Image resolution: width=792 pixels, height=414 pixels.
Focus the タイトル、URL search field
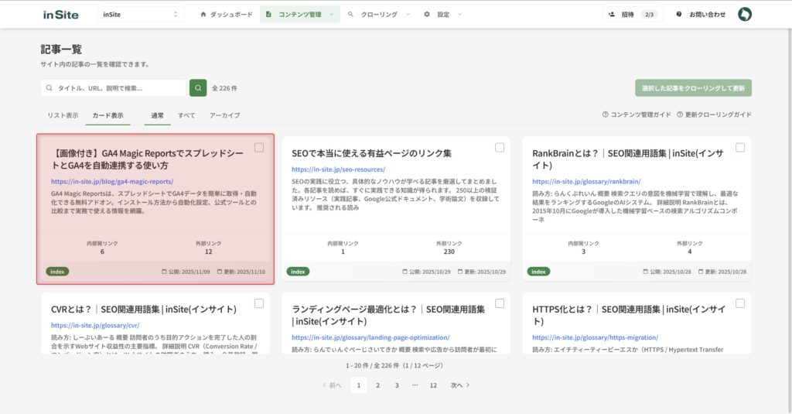pyautogui.click(x=114, y=88)
